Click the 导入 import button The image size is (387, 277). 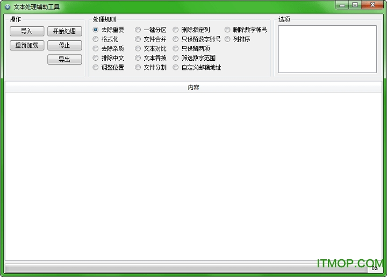point(27,31)
